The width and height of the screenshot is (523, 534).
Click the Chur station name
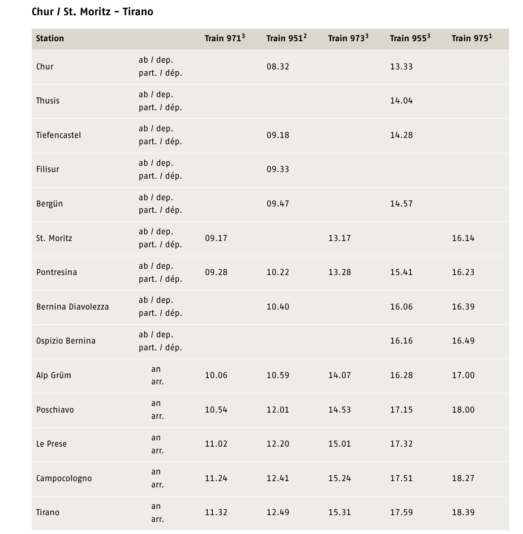click(45, 66)
